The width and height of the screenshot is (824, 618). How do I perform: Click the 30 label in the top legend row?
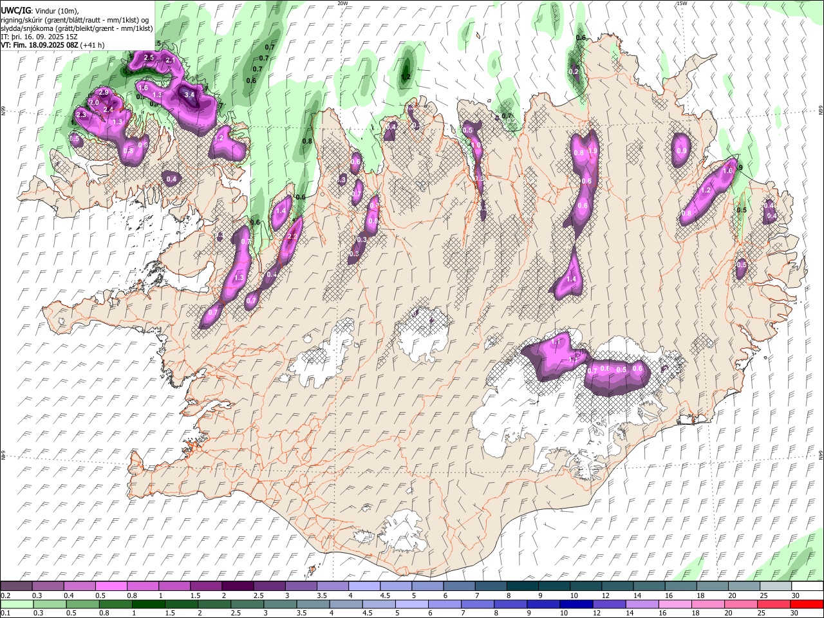(796, 595)
